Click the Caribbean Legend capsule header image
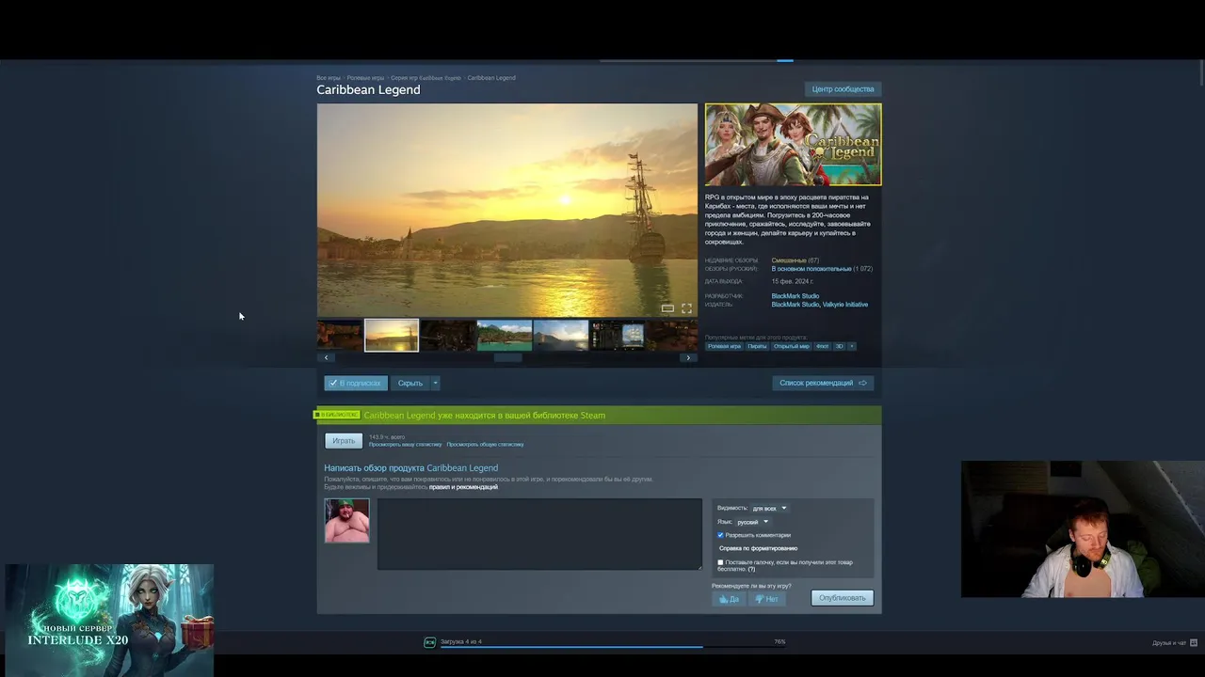This screenshot has height=677, width=1205. pos(794,145)
